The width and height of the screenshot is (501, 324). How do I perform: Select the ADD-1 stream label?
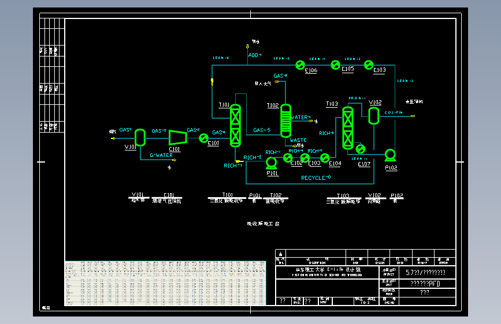(x=255, y=55)
